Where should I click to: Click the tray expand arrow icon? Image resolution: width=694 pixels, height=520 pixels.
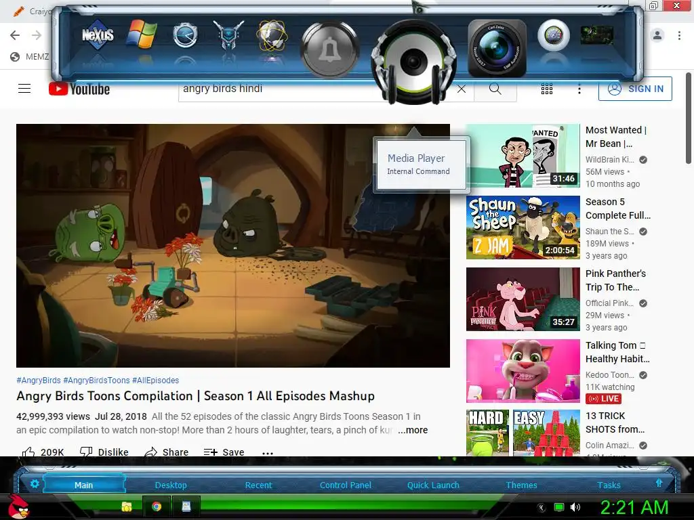[542, 508]
